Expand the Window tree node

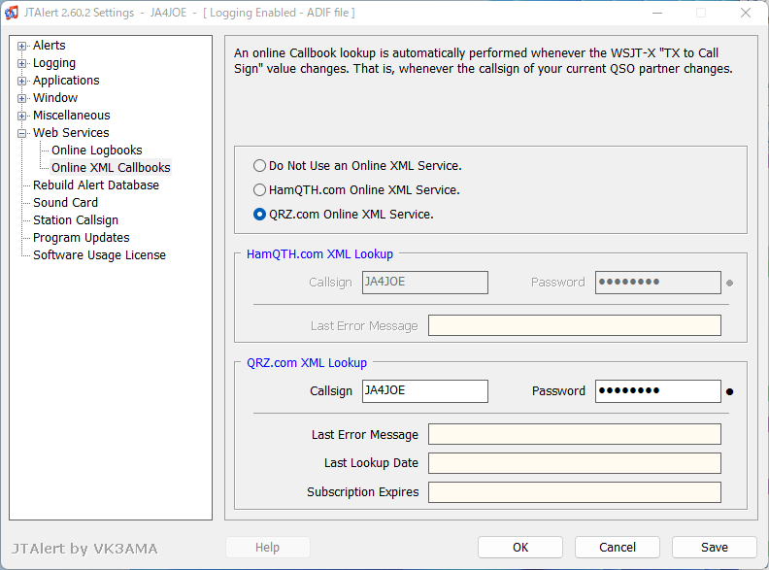coord(21,98)
